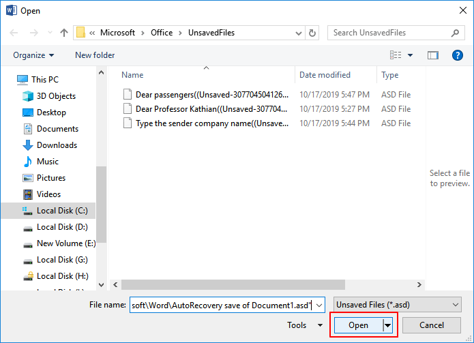The image size is (474, 343).
Task: Click the New folder button
Action: (x=95, y=55)
